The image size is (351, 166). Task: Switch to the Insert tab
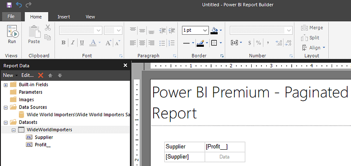pos(64,17)
